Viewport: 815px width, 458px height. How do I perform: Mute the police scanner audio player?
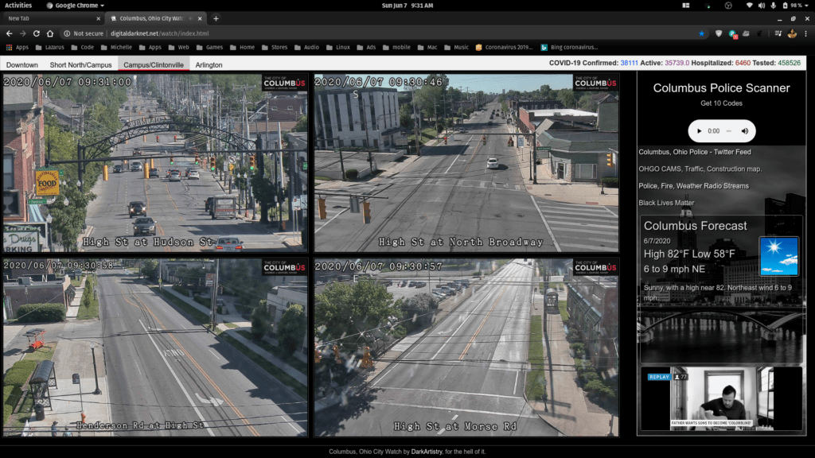point(745,131)
